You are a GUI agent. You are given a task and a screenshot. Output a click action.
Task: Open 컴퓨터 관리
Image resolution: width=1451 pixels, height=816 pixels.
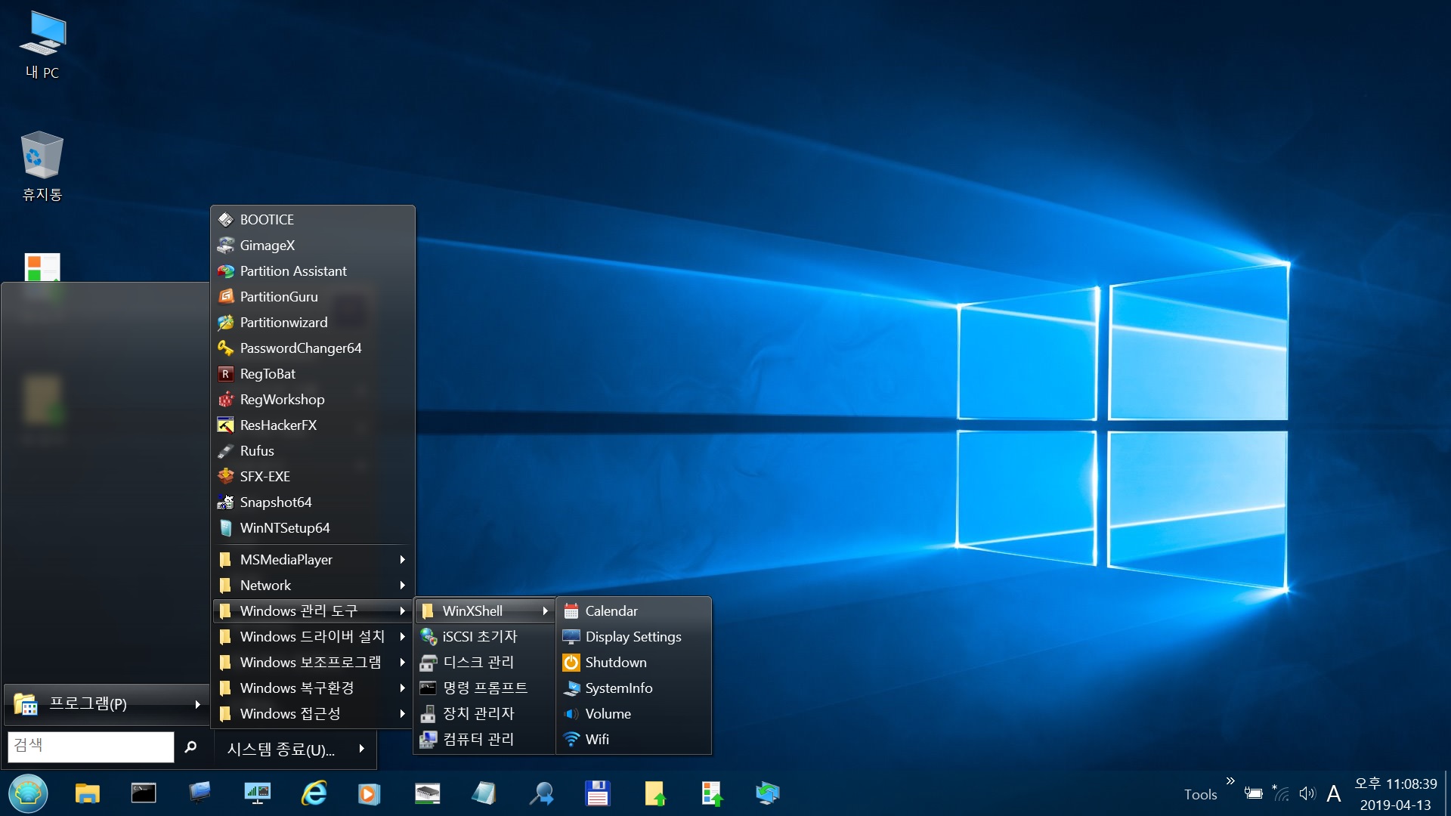coord(484,739)
